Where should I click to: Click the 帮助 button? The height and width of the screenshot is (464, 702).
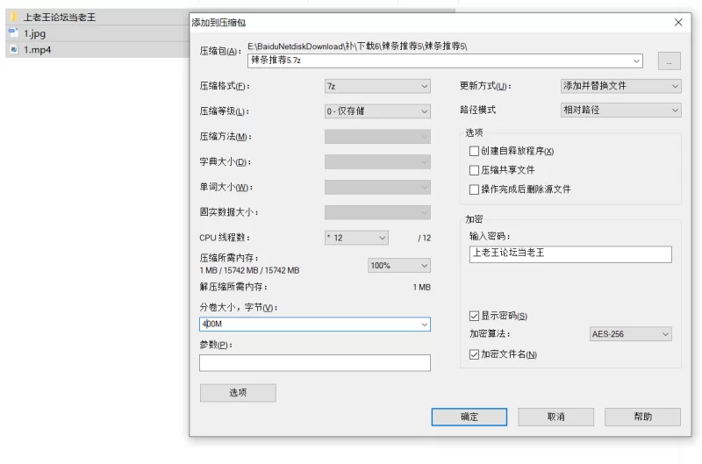coord(642,417)
